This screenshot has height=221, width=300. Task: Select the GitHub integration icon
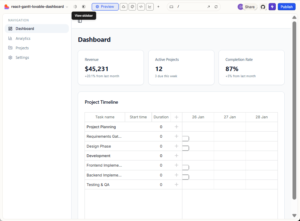click(x=262, y=6)
